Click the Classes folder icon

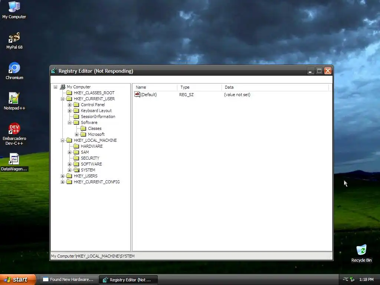(x=83, y=128)
